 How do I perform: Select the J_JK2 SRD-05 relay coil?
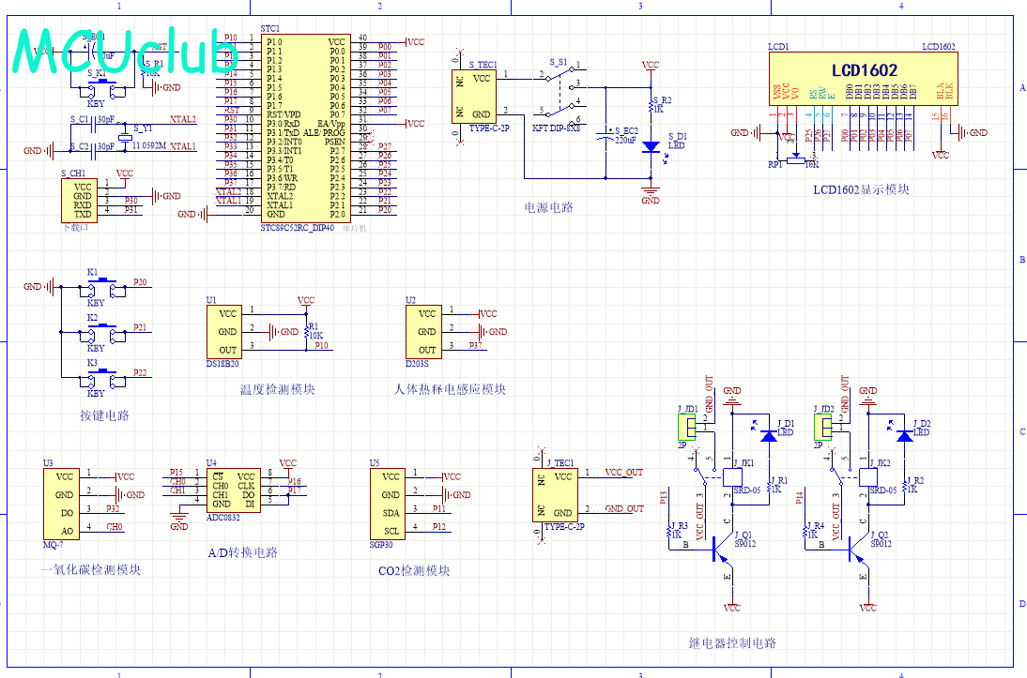867,477
